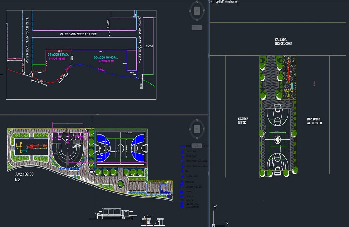Click the W compass point of the upper viewport ViewCube

190,11
